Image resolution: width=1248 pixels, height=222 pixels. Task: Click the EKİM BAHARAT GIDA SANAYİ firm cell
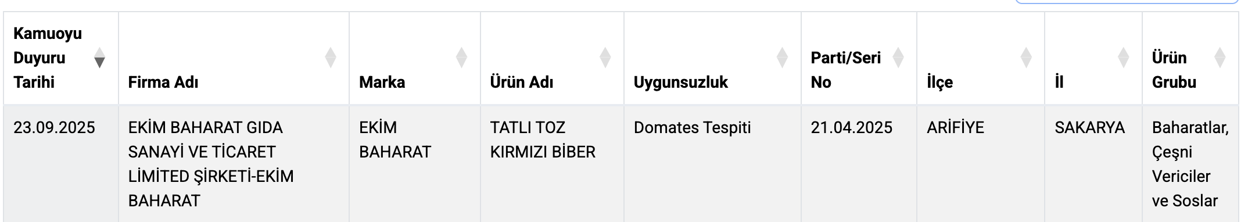[x=211, y=164]
